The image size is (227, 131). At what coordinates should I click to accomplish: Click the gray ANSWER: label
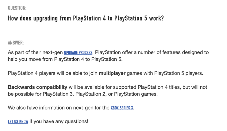click(x=16, y=43)
